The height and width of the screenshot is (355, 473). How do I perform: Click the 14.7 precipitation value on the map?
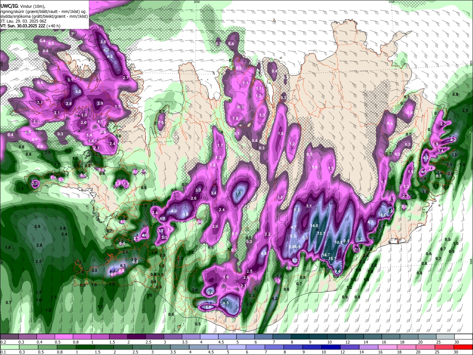[326, 255]
